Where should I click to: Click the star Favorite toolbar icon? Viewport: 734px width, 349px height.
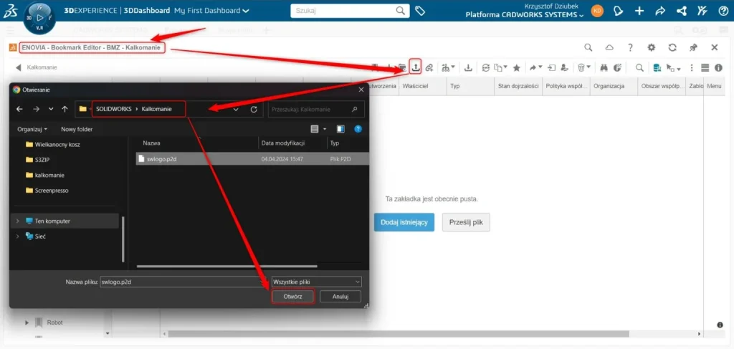click(x=516, y=68)
